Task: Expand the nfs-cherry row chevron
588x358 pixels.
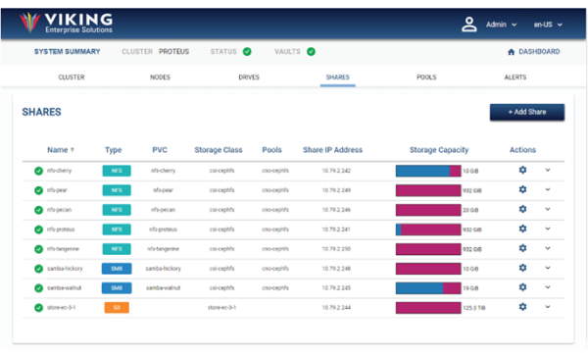Action: [548, 170]
